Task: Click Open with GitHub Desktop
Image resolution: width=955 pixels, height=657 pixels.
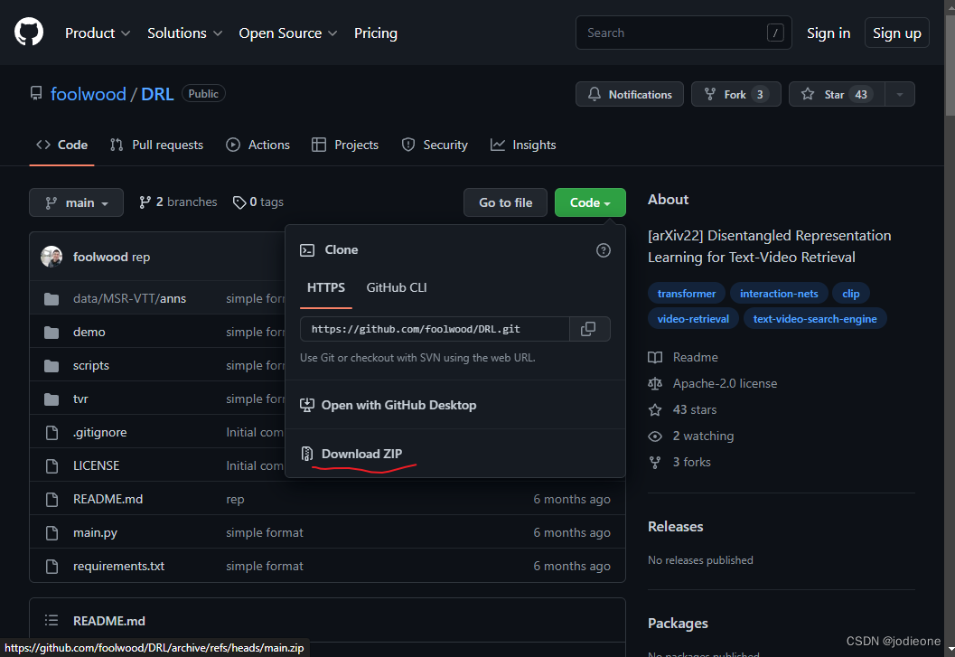Action: click(x=399, y=405)
